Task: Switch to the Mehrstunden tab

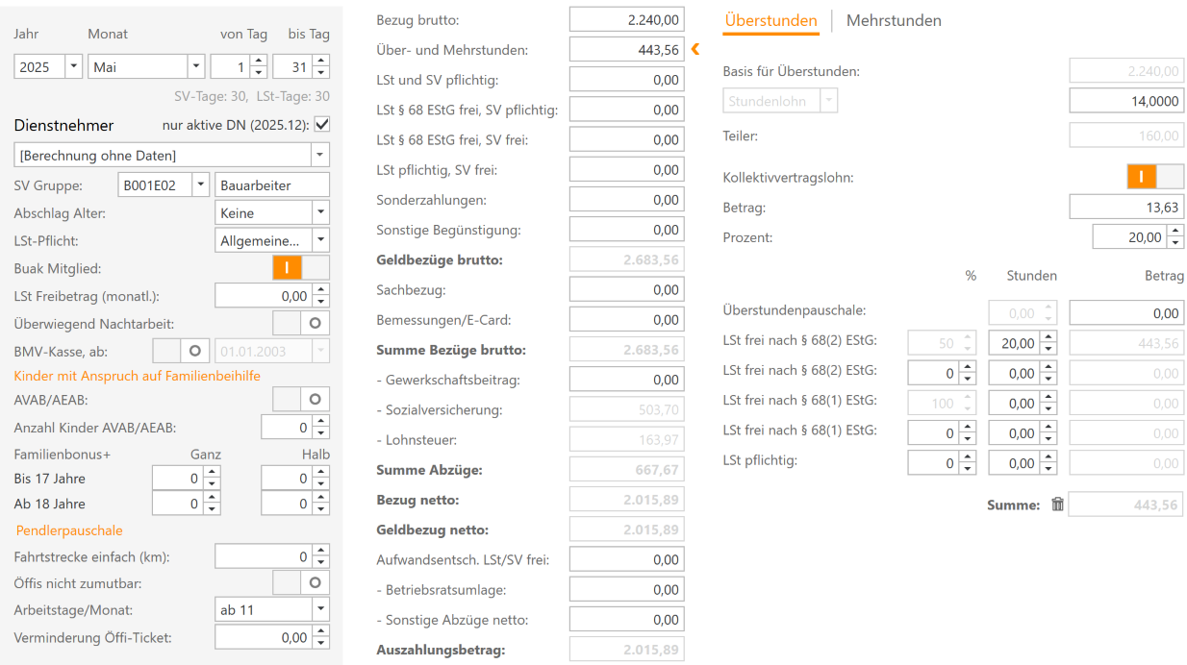Action: click(893, 20)
